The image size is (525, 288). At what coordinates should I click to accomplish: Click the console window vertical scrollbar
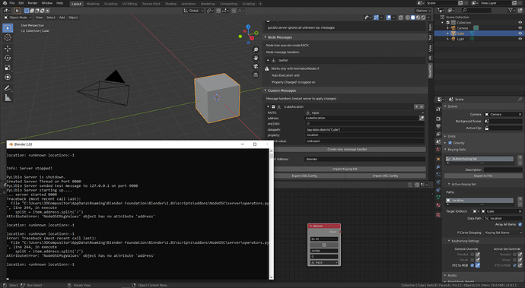point(271,214)
